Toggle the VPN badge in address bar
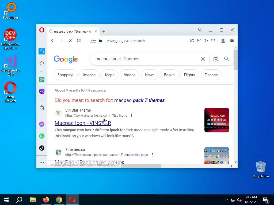The image size is (274, 205). tap(93, 41)
